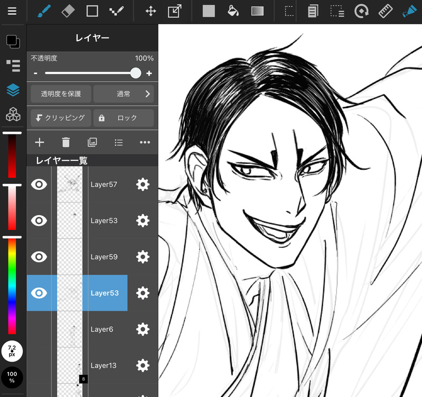Open the brush list panel icon
This screenshot has height=397, width=422.
click(13, 66)
